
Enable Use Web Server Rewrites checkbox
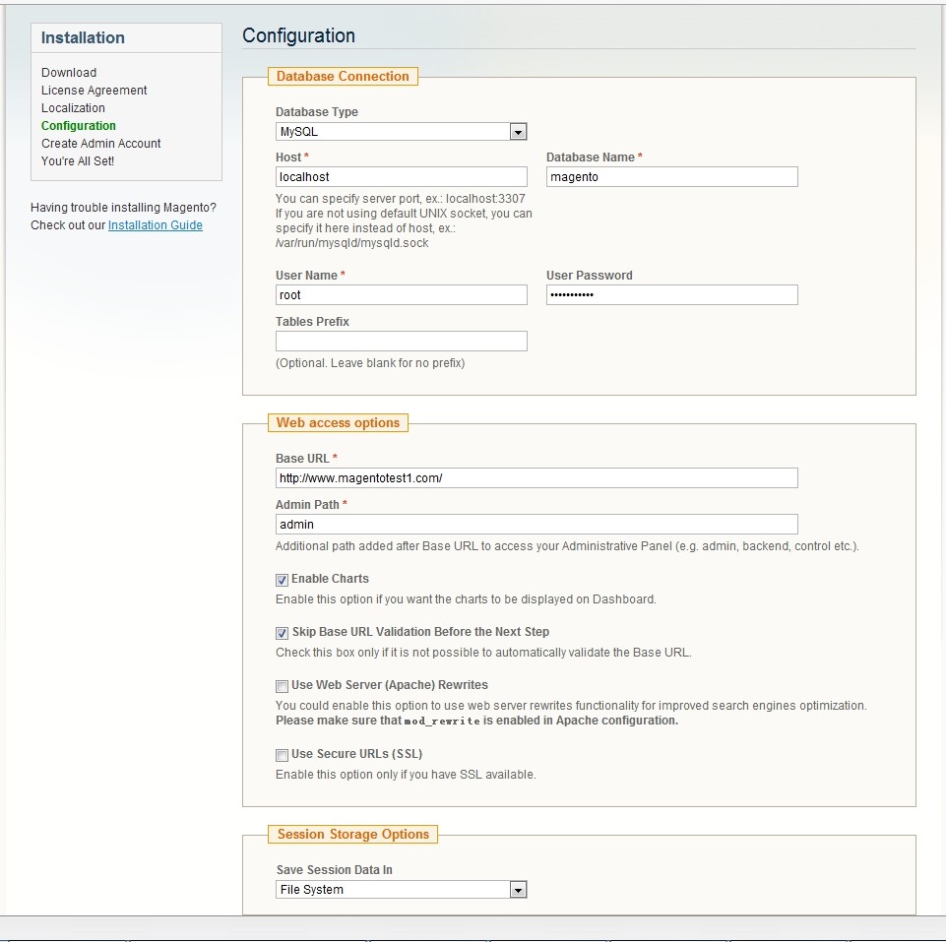(283, 686)
